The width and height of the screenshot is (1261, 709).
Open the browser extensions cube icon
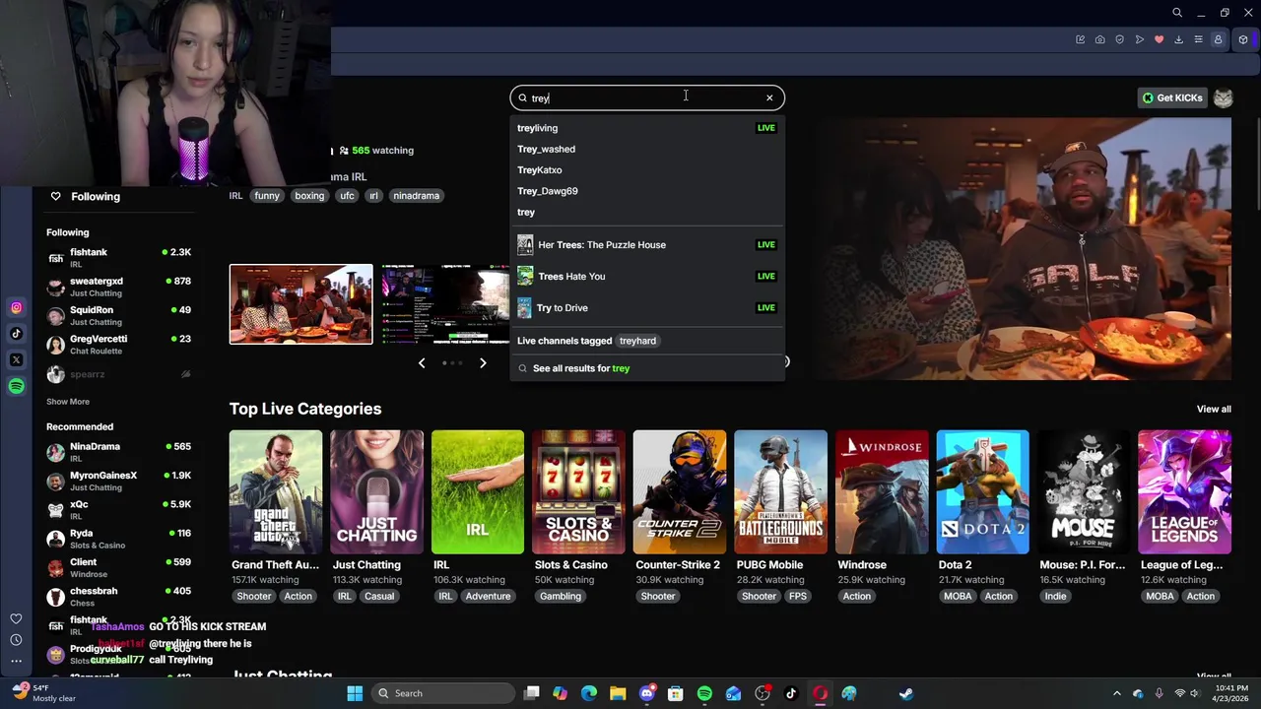[x=1243, y=39]
